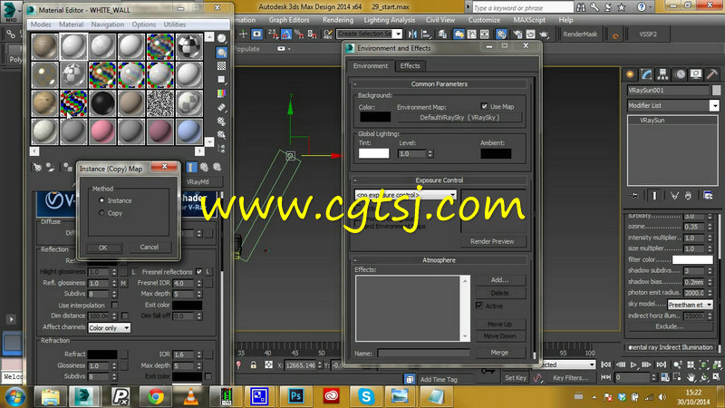
Task: Open the Hierarchy panel tab
Action: [x=663, y=74]
